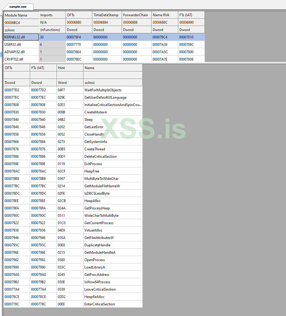Select the ADVAPI32.dll module row
The height and width of the screenshot is (316, 286).
point(104,52)
